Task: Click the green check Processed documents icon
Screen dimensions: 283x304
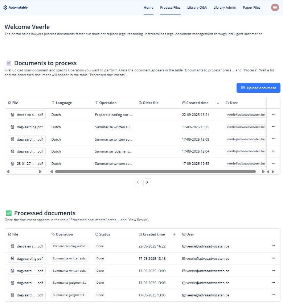Action: click(9, 213)
